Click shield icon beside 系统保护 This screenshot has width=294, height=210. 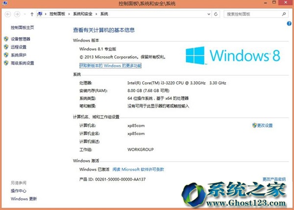pyautogui.click(x=6, y=55)
